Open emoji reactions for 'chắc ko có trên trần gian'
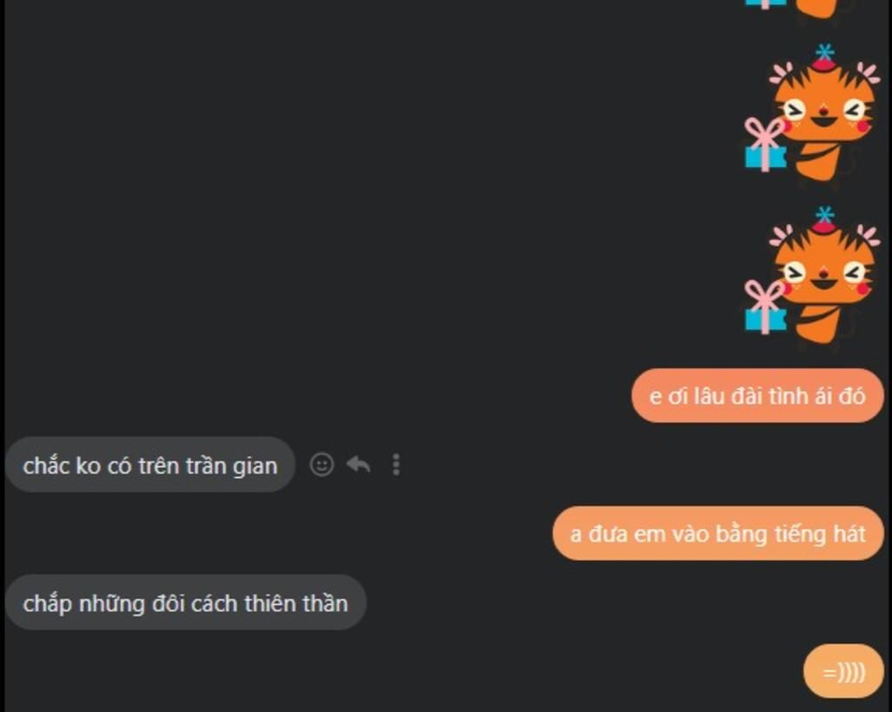The image size is (892, 712). pyautogui.click(x=321, y=464)
